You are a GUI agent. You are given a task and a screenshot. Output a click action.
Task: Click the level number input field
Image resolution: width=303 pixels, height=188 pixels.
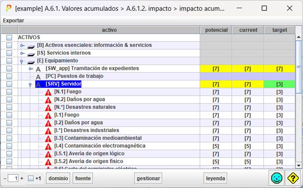tap(13, 178)
